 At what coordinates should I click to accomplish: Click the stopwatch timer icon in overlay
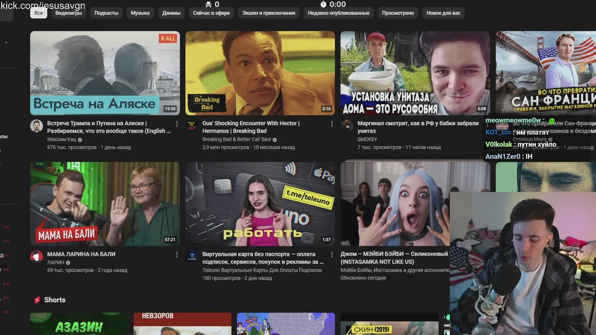tap(324, 4)
